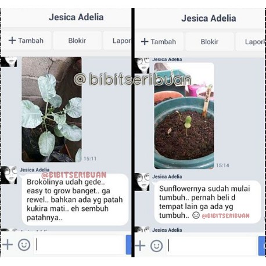Viewport: 266px width, 266px height.
Task: Tap the plus attachment icon in right chat
Action: [x=140, y=246]
